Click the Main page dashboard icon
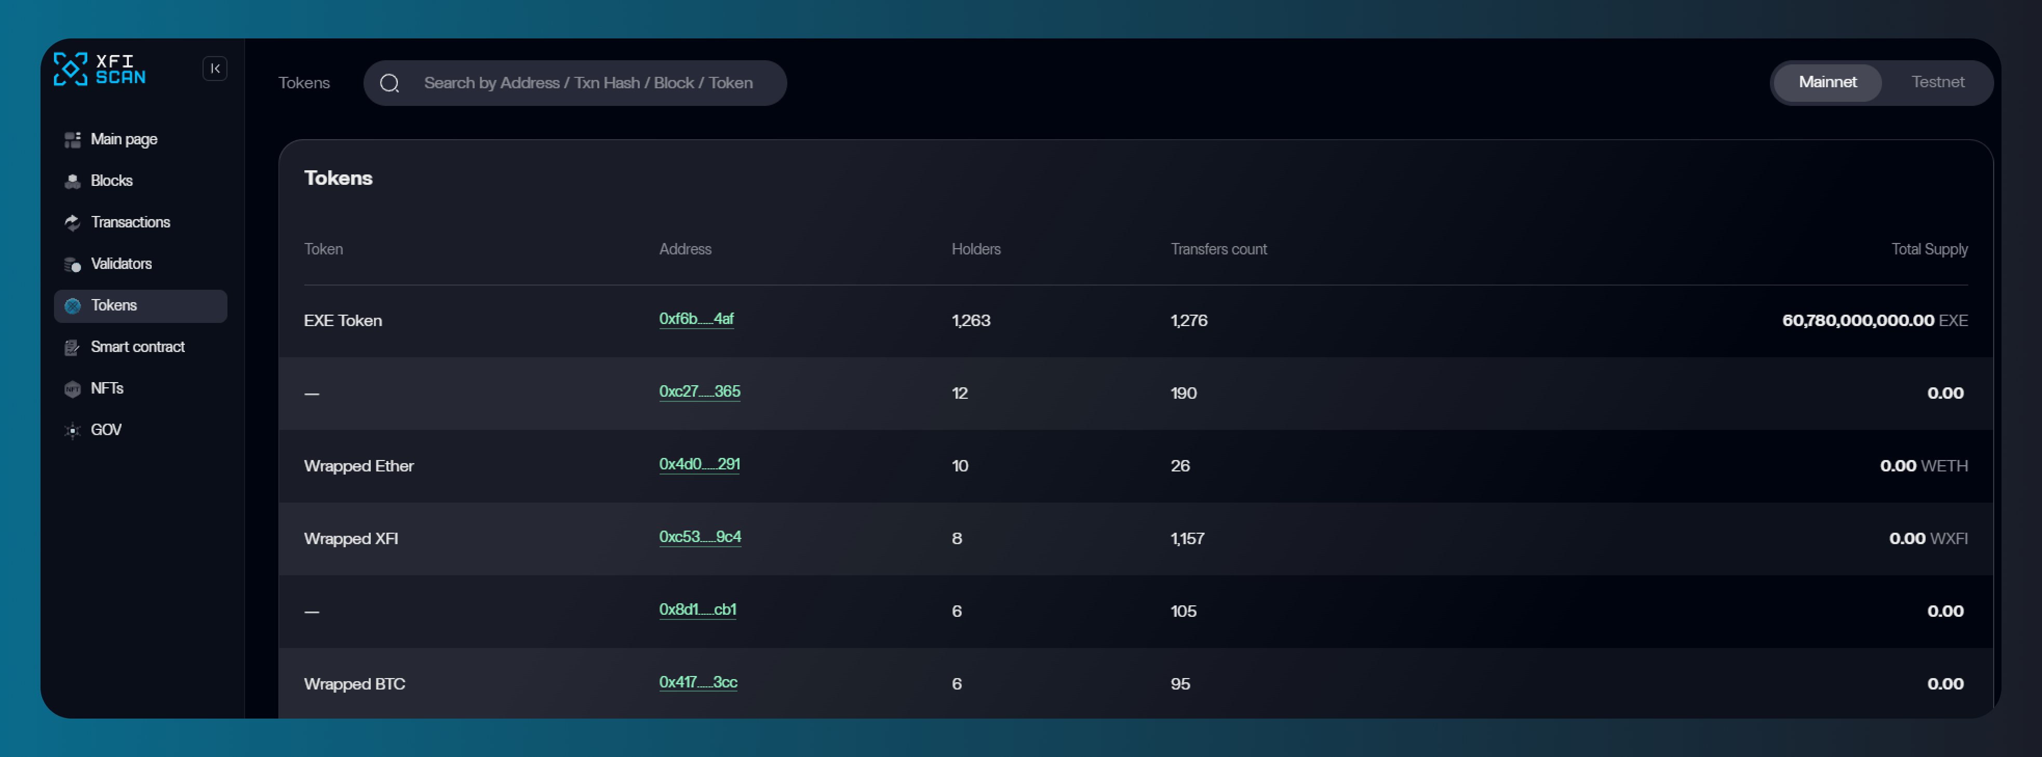 [x=72, y=140]
